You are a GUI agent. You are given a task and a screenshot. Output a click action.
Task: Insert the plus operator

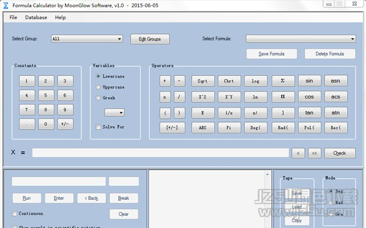tap(165, 81)
